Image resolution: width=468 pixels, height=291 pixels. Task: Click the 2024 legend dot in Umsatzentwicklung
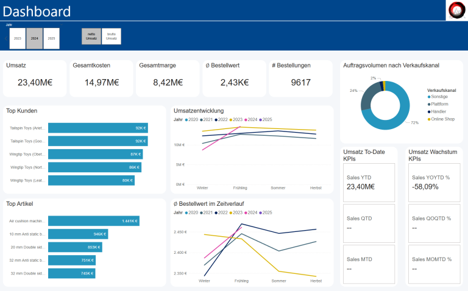(246, 120)
